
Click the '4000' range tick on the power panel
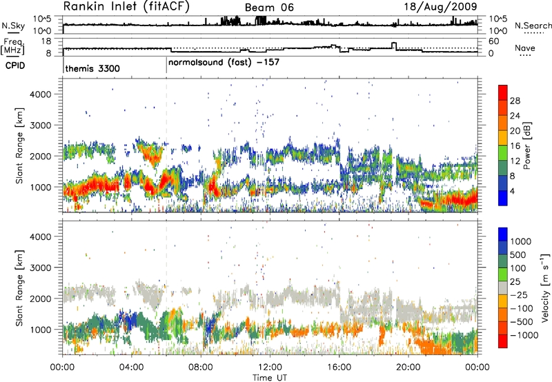40,94
